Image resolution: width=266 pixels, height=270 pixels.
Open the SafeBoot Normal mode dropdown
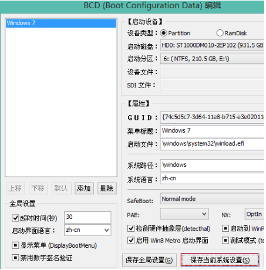tap(213, 199)
